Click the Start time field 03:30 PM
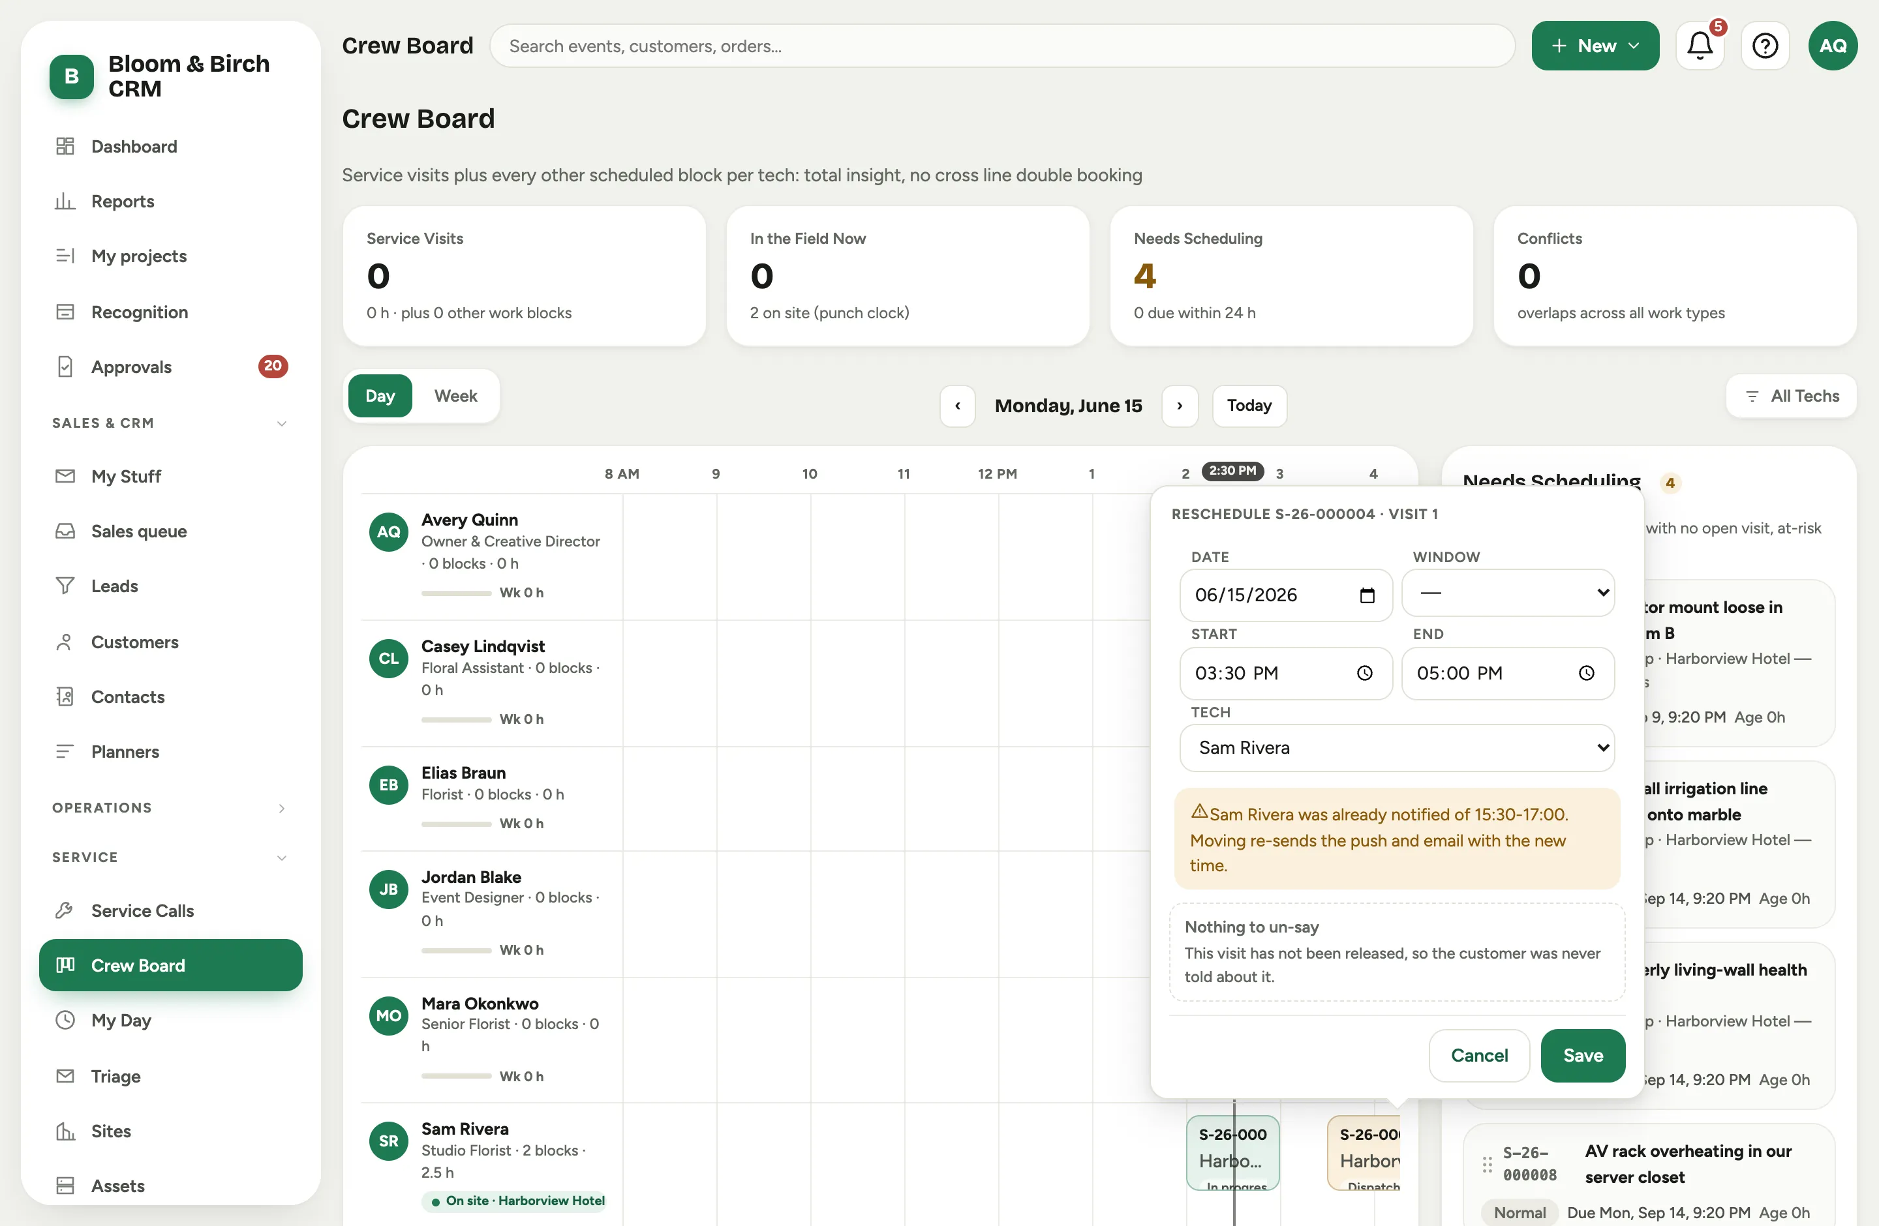The height and width of the screenshot is (1226, 1879). (x=1286, y=673)
